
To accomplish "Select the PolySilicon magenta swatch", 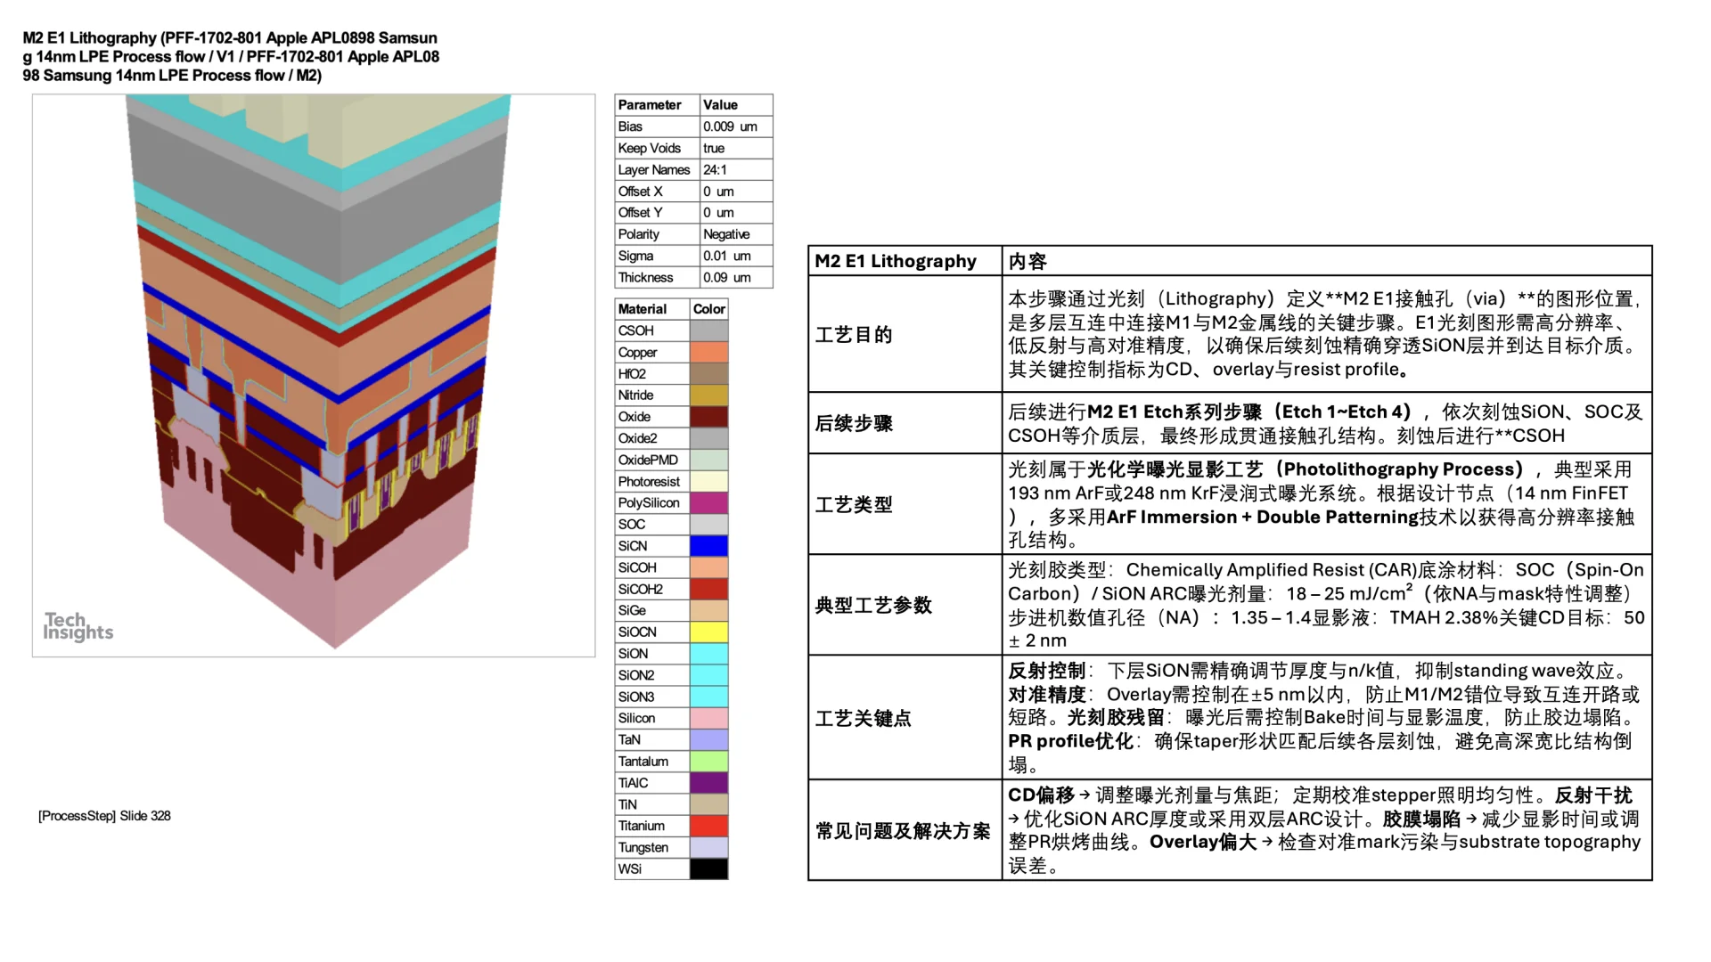I will 708,502.
